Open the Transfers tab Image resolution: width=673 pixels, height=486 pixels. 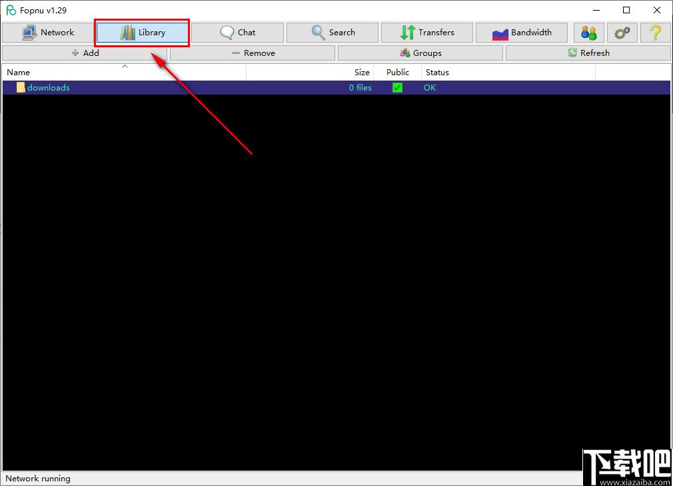(x=427, y=33)
